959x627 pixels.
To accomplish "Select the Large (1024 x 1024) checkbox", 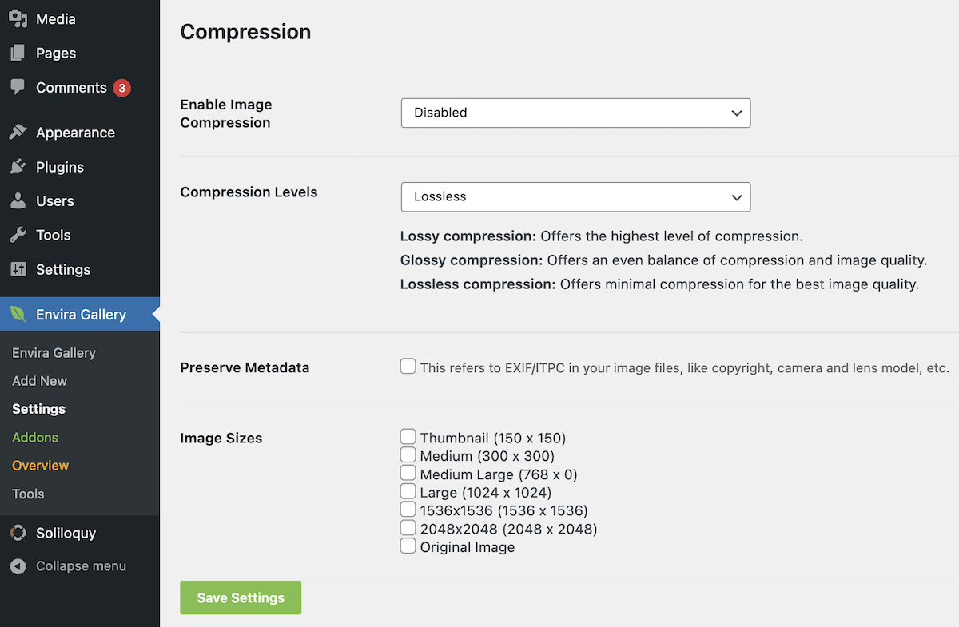I will click(x=408, y=491).
